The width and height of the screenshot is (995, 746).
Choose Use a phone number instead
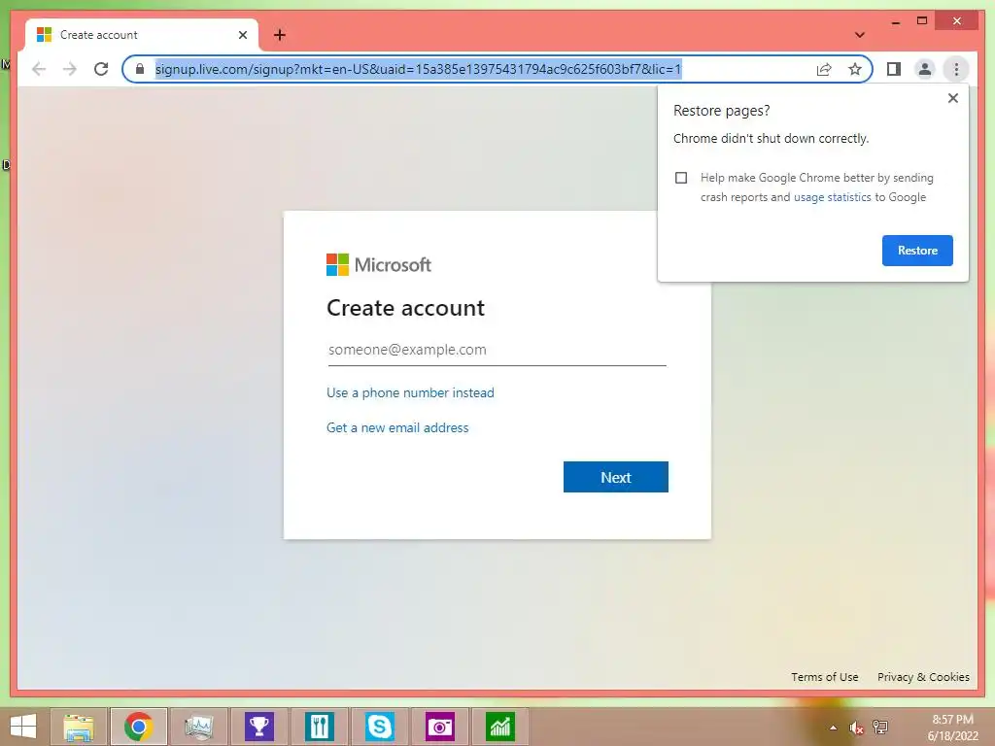(410, 392)
